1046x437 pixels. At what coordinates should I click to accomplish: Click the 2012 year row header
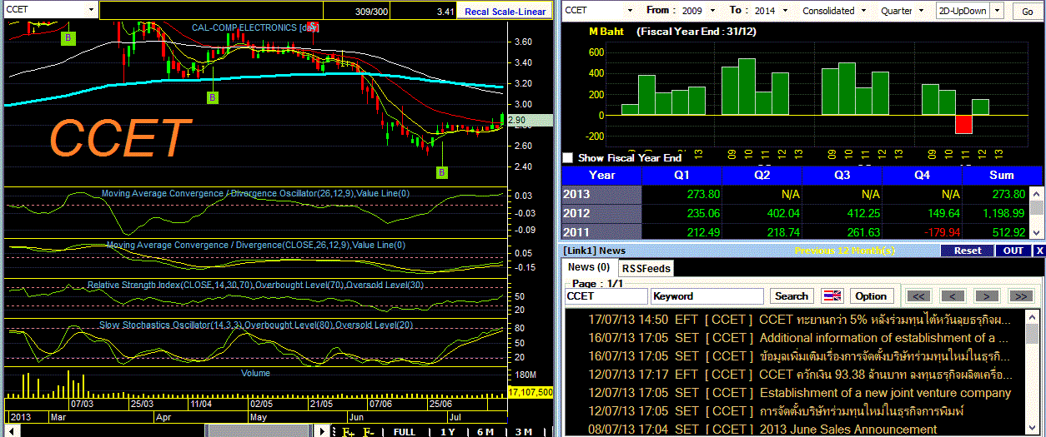[602, 213]
